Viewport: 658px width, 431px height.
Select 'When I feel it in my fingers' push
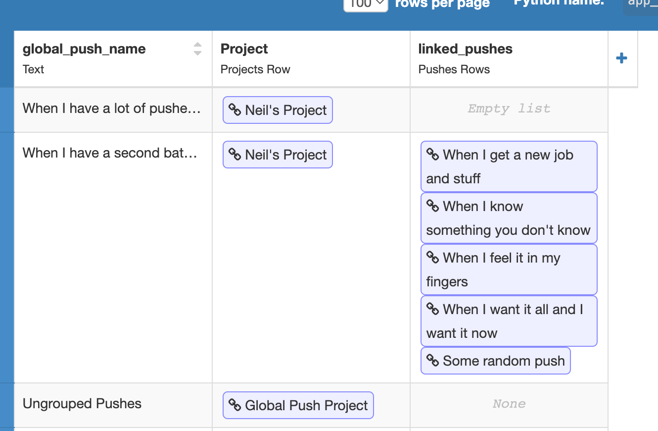(x=509, y=269)
